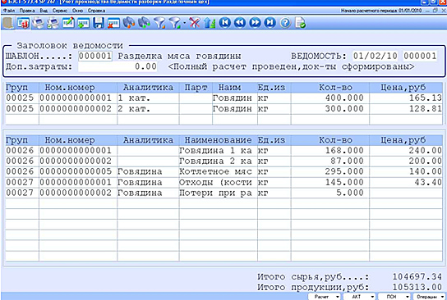Screen dimensions: 447x300
Task: Jump to first record navigation button
Action: (224, 23)
